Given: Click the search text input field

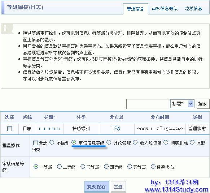Looking at the screenshot, I should (x=148, y=104).
